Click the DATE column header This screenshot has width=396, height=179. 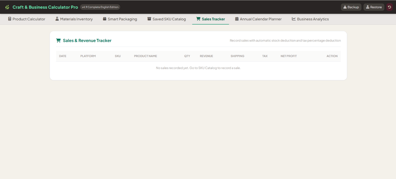click(63, 56)
